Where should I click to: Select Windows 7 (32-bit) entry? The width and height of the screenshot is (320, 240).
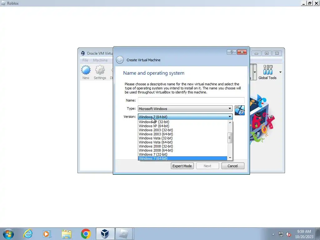click(182, 154)
